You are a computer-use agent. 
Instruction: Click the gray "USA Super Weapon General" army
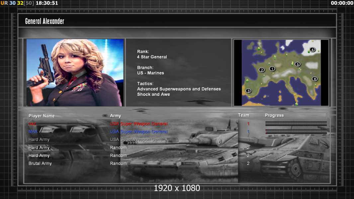pyautogui.click(x=138, y=140)
